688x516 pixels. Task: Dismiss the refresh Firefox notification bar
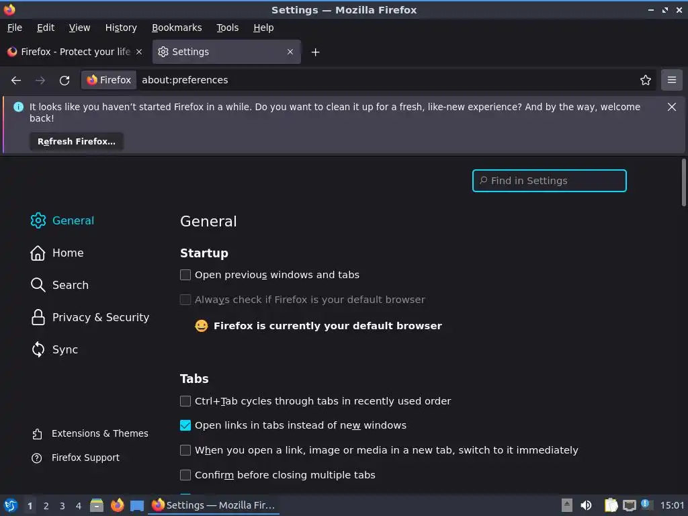pos(672,107)
